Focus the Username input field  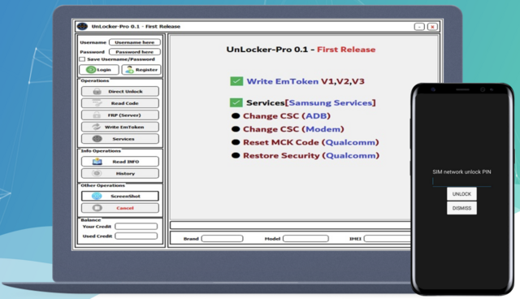pos(135,42)
